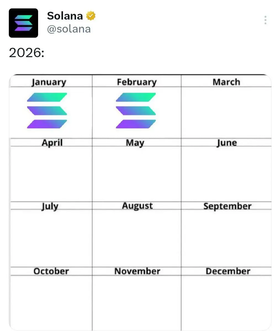The height and width of the screenshot is (331, 280).
Task: Select the September calendar cell
Action: 226,238
